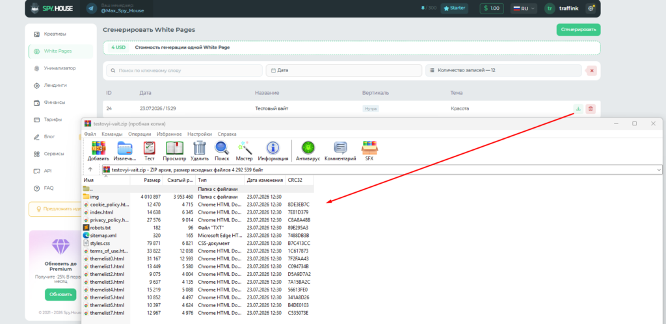The image size is (666, 324).
Task: Click the Удалить trash bin toolbar icon
Action: [199, 148]
